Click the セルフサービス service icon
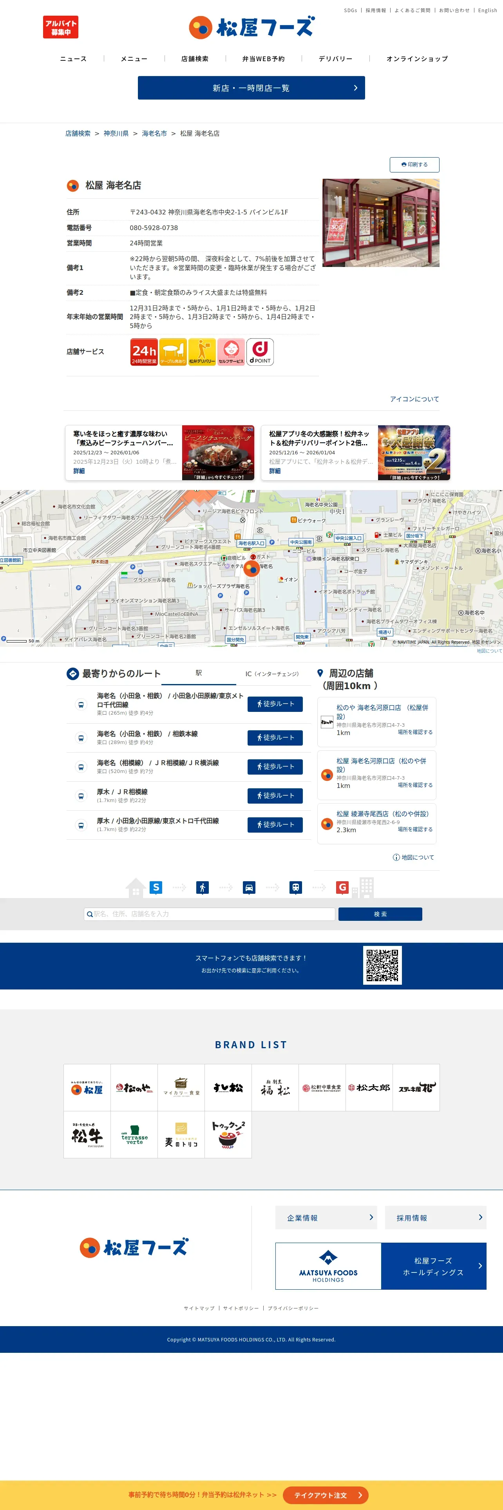The image size is (503, 1510). [231, 352]
